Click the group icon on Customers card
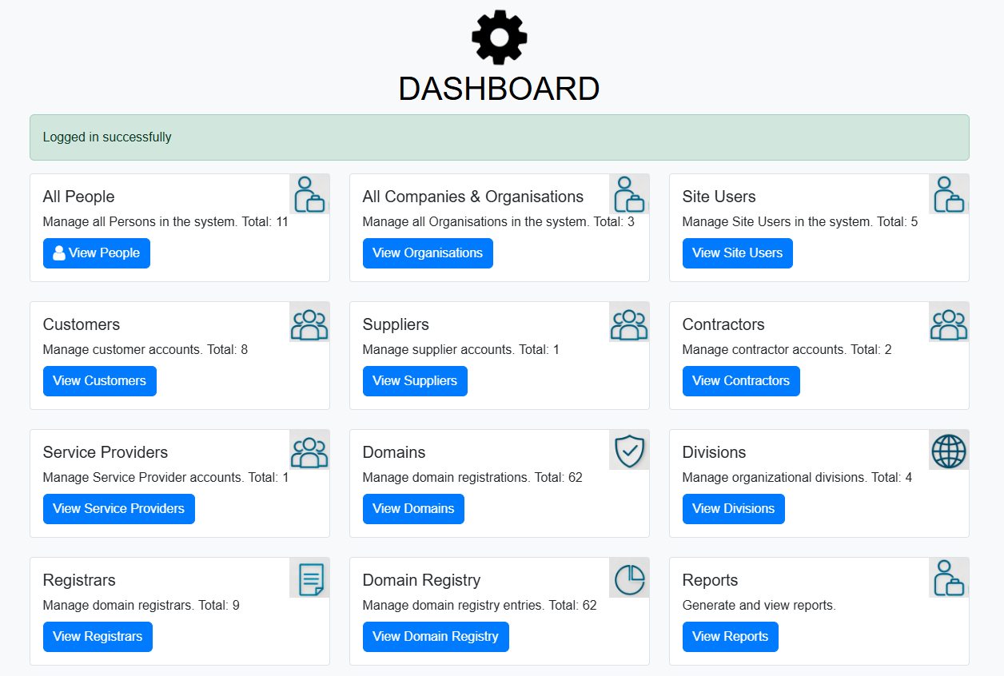 tap(309, 322)
